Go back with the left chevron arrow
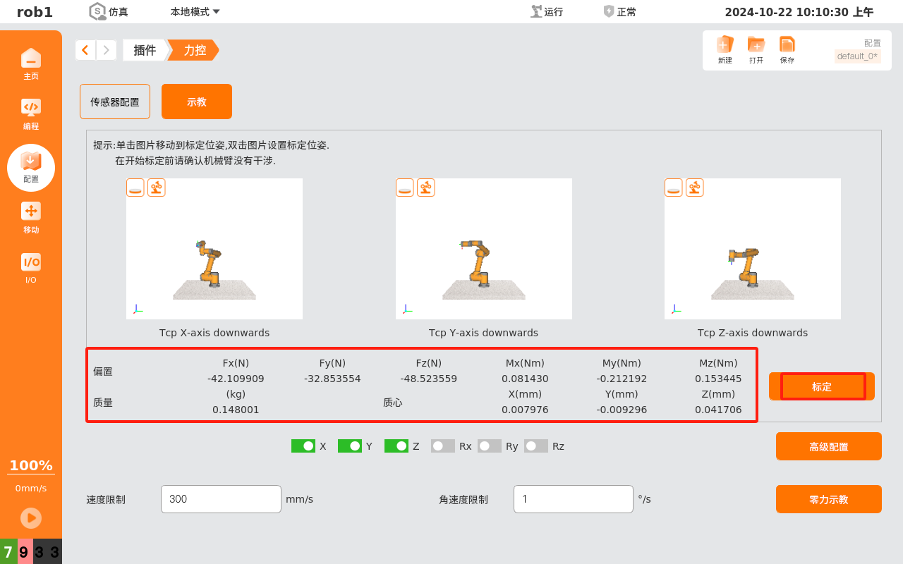Viewport: 903px width, 564px height. pyautogui.click(x=85, y=50)
